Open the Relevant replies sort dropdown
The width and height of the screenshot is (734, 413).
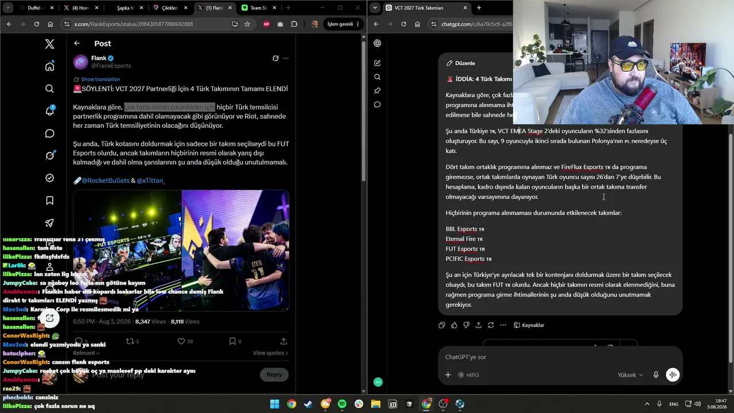tap(86, 353)
